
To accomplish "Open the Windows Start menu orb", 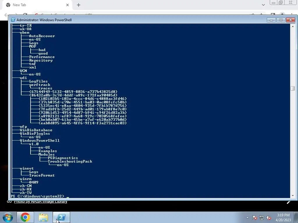I will (8, 217).
